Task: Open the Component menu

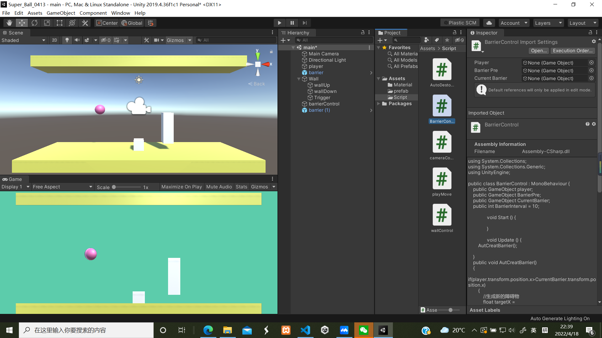Action: 93,13
